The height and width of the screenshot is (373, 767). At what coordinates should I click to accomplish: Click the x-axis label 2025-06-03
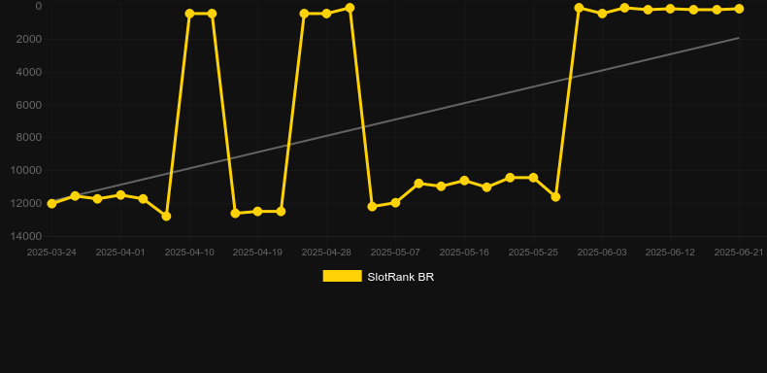[x=602, y=253]
